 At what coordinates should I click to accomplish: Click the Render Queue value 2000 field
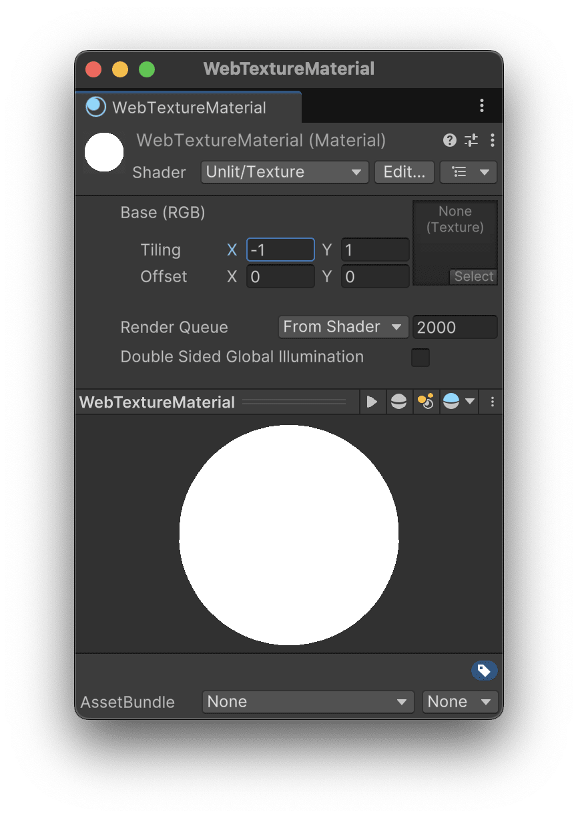[x=455, y=327]
